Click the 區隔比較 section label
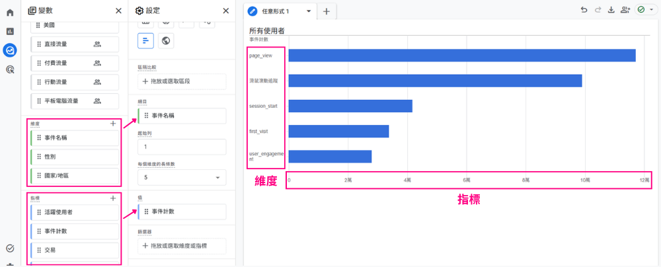This screenshot has width=661, height=267. 147,67
